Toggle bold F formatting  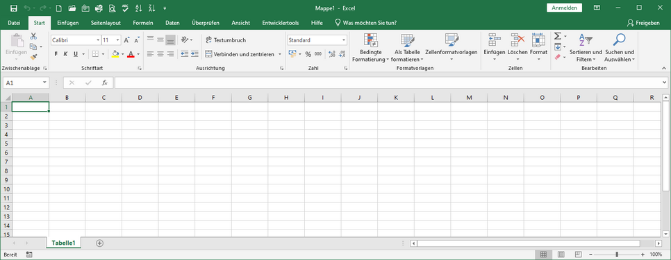pos(56,54)
